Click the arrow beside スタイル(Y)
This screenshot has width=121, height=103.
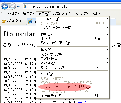(107, 63)
